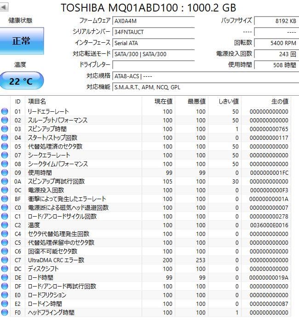Click status orb for ID BF 衝撃エラーレート
Screen dimensions: 299x333
click(5, 199)
